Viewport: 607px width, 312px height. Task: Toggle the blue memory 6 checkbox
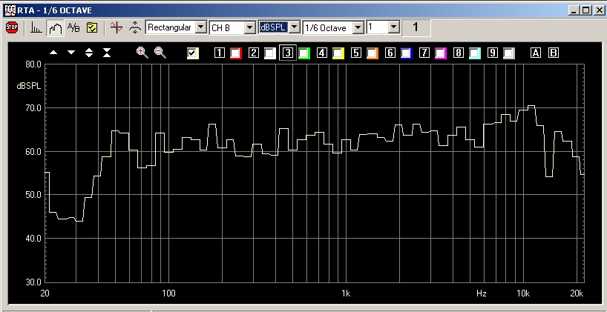tap(406, 53)
